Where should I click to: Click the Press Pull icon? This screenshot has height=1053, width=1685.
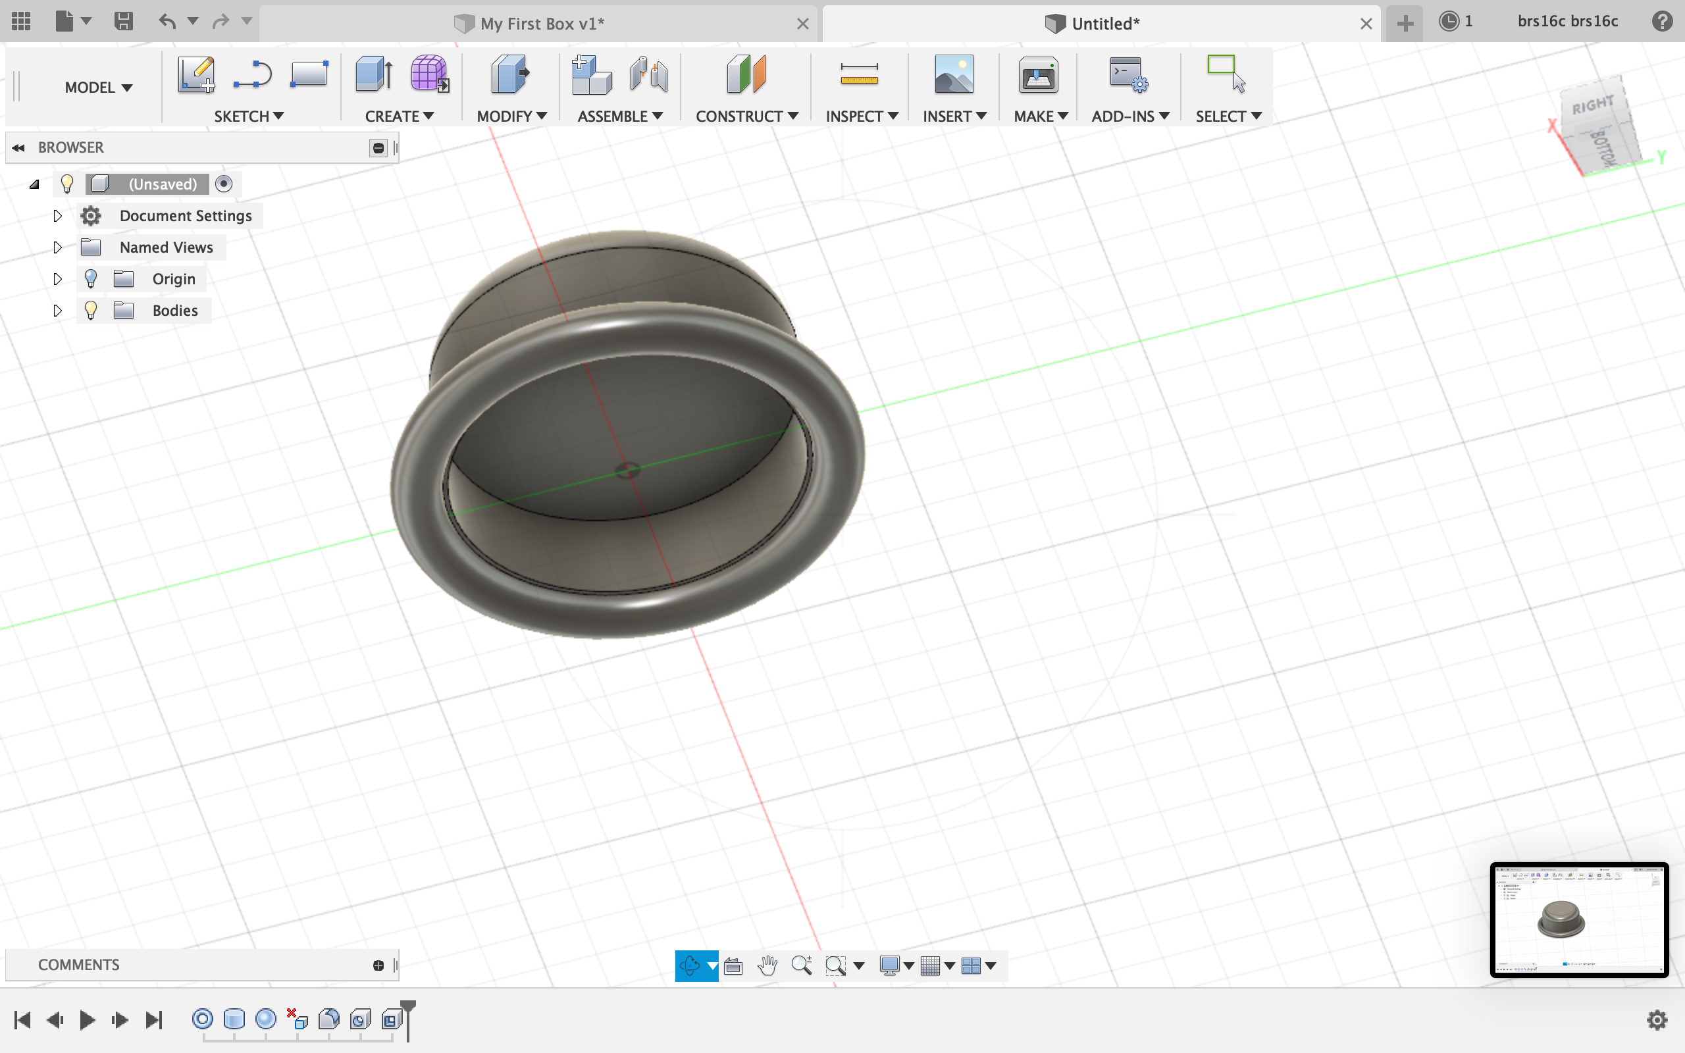(510, 74)
